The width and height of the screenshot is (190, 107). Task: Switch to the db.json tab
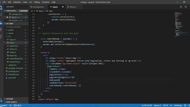(74, 7)
